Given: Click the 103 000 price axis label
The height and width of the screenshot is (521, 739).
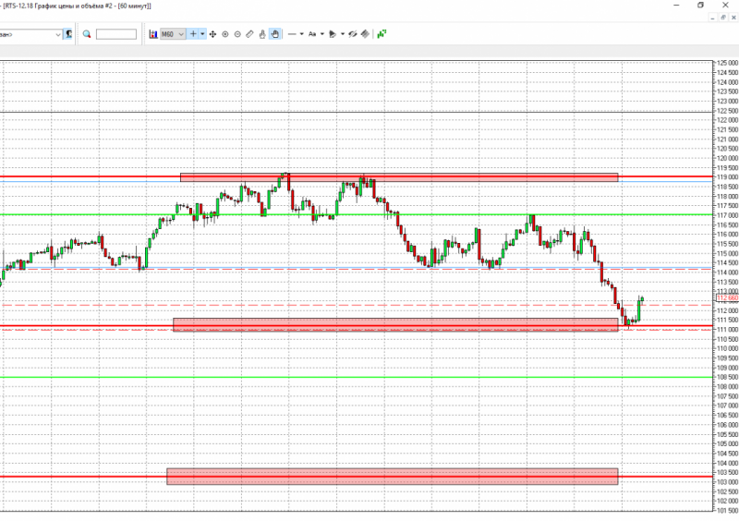Looking at the screenshot, I should coord(727,482).
